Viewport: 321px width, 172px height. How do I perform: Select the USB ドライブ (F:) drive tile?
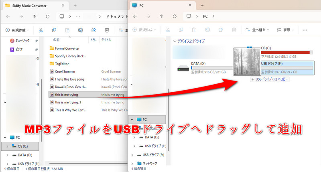(x=287, y=68)
